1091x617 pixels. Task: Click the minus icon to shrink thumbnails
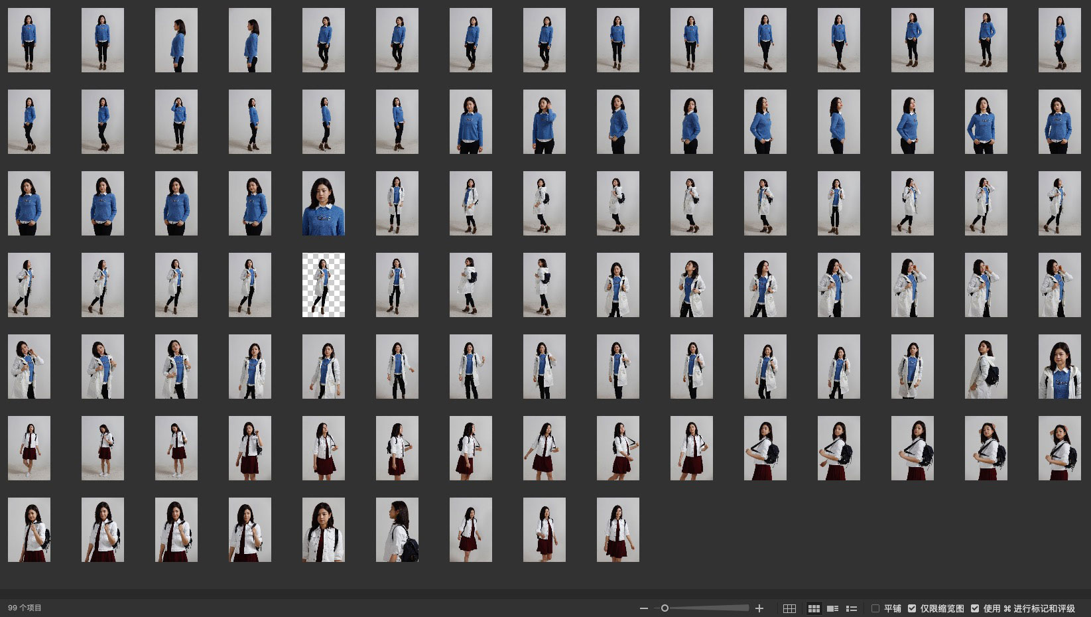[643, 608]
